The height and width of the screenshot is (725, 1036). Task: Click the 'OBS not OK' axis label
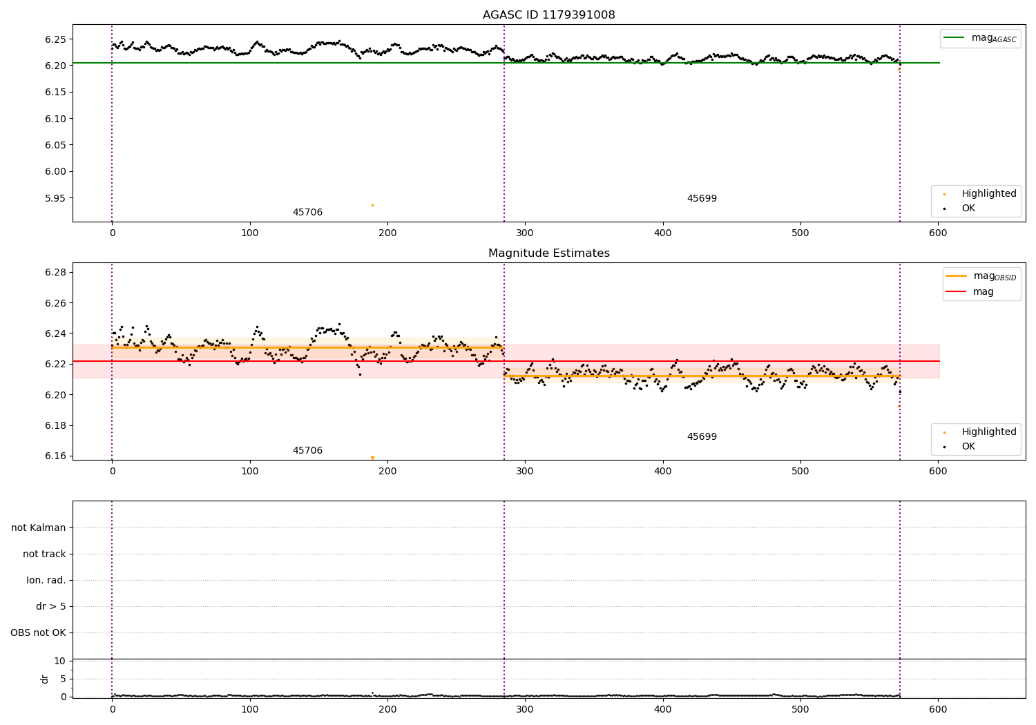pos(38,633)
